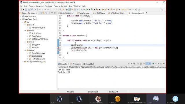The image size is (185, 104).
Task: Select TestPackage.java in Project Explorer
Action: pos(37,59)
